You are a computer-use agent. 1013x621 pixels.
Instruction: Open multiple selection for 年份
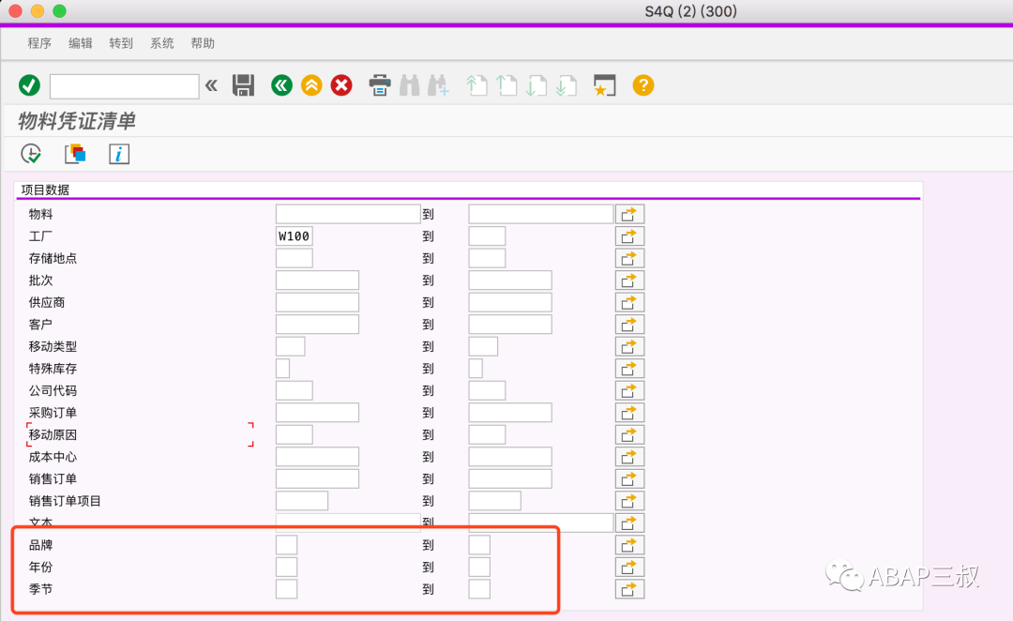[629, 567]
